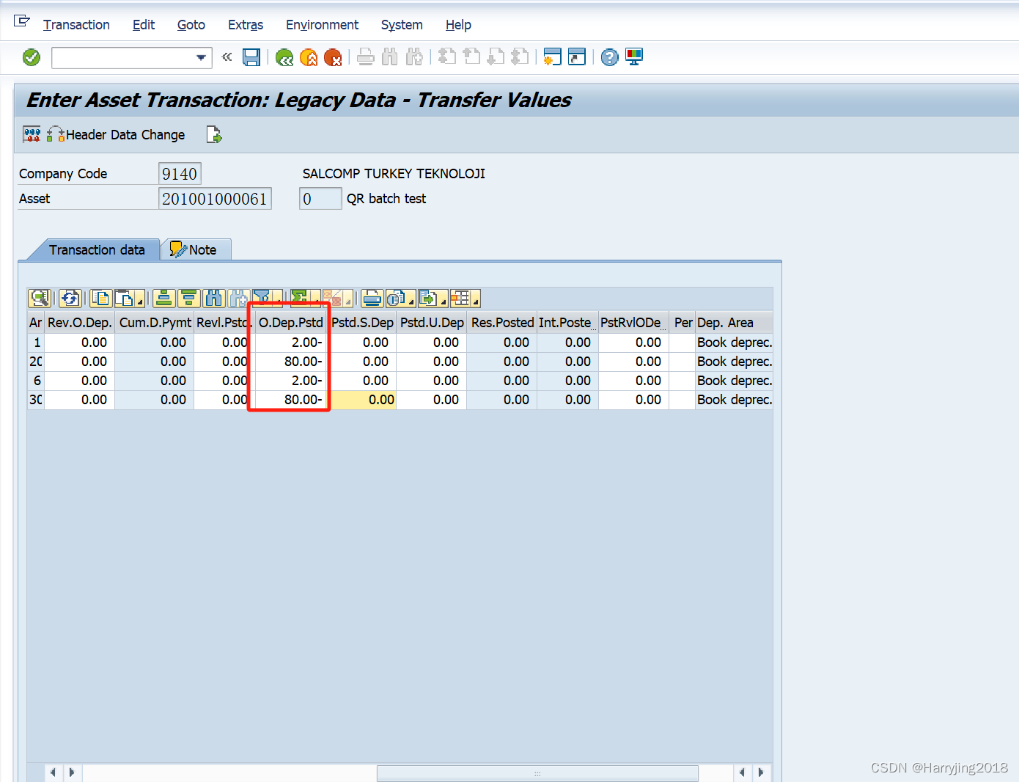Collapse command field with double chevron

click(227, 56)
